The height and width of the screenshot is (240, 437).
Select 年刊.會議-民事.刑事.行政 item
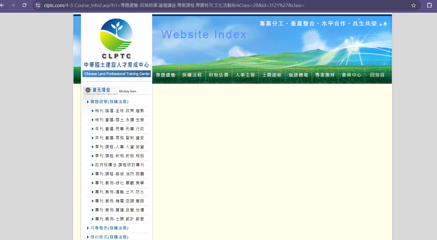click(x=120, y=129)
